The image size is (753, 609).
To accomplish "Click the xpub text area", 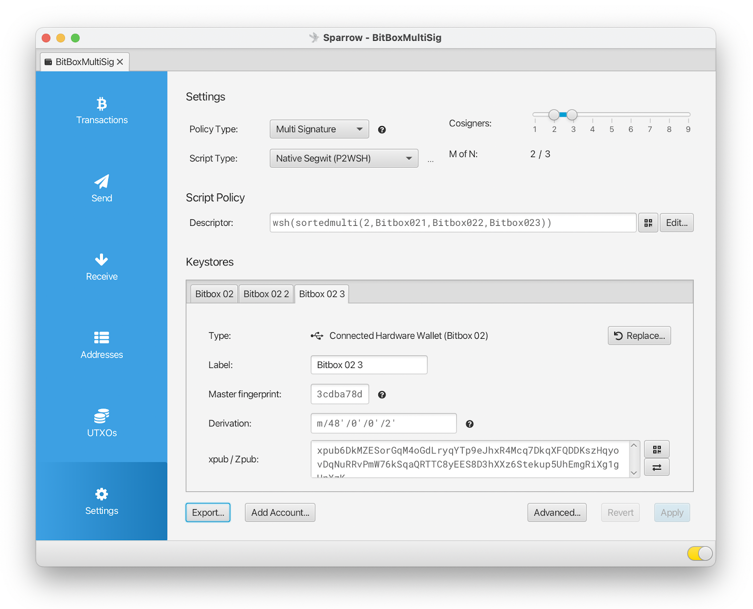I will tap(470, 459).
